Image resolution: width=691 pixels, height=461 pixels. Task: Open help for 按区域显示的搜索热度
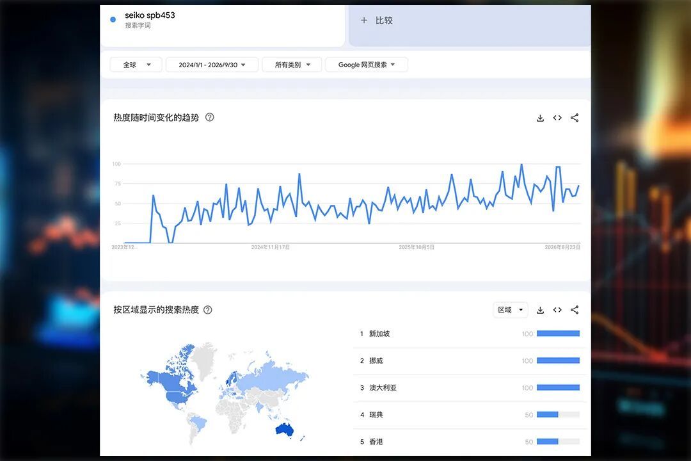[x=208, y=310]
